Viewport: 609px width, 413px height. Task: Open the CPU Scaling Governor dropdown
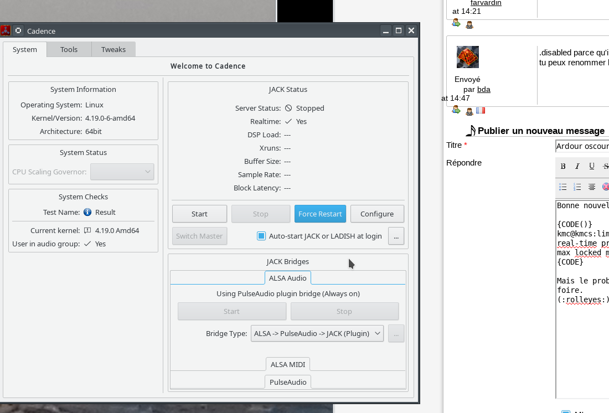[x=122, y=172]
